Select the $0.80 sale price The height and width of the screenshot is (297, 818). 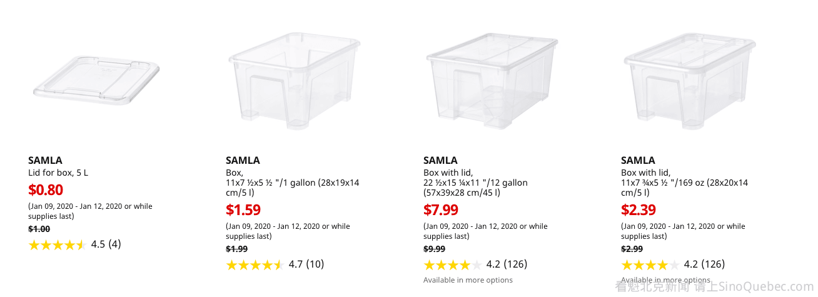46,190
